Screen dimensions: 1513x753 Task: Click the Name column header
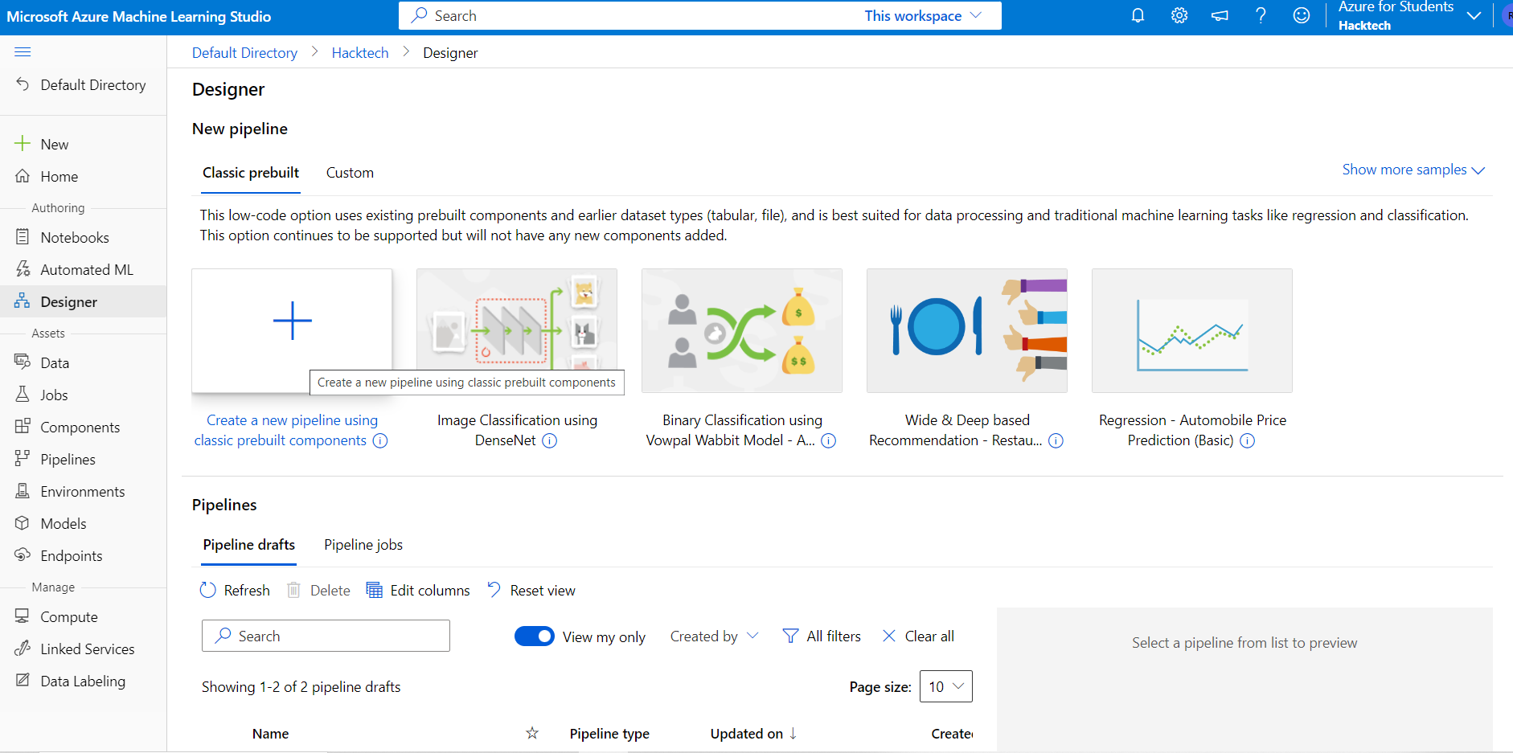pyautogui.click(x=270, y=734)
